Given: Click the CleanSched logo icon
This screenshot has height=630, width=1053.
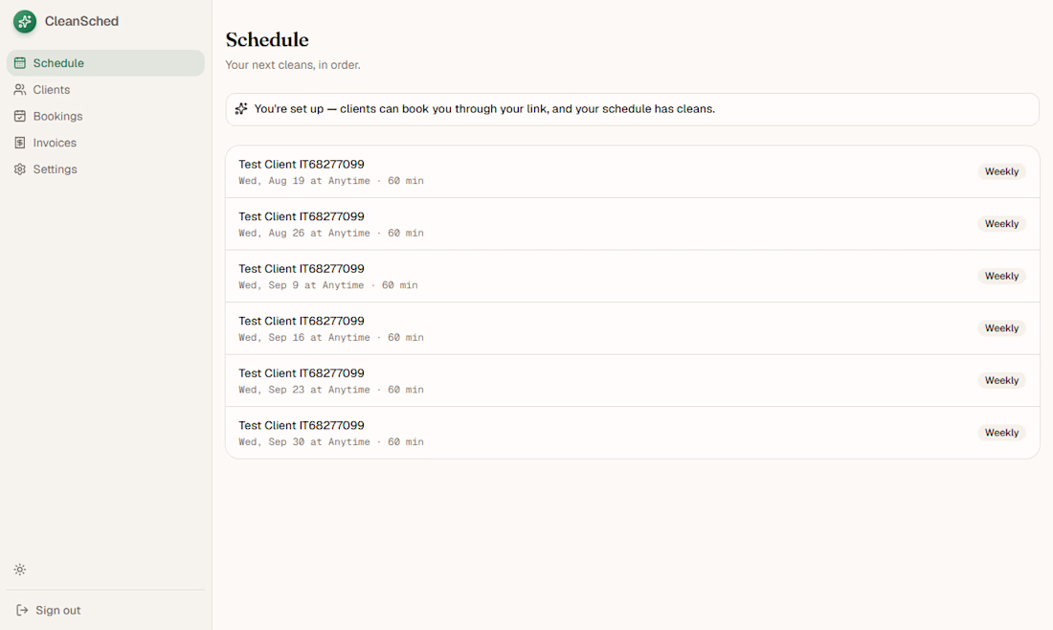Looking at the screenshot, I should click(25, 21).
